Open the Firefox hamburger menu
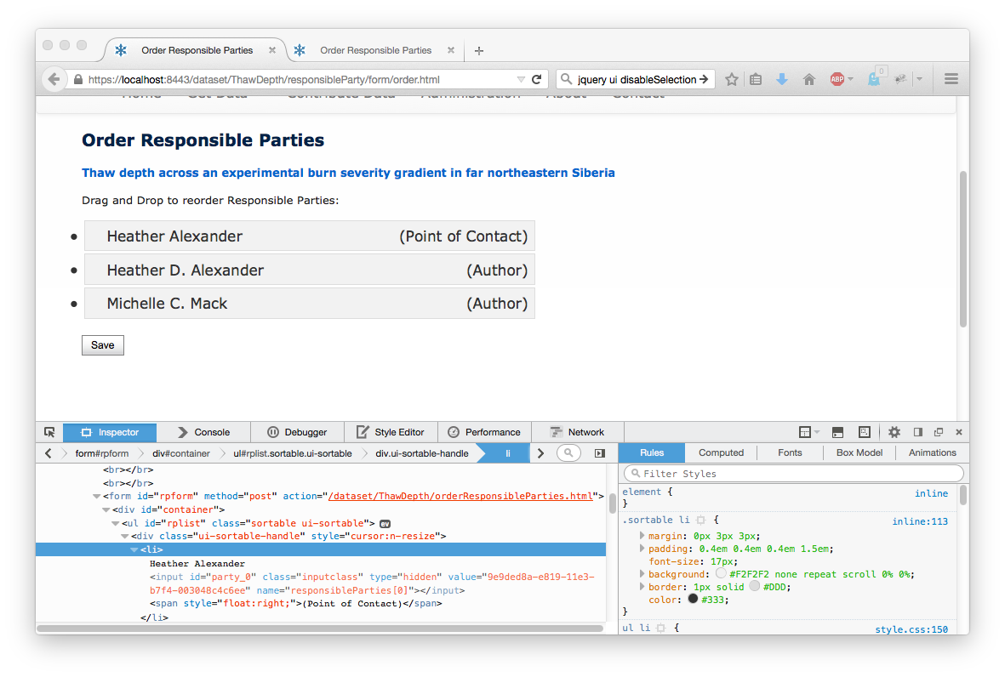1005x677 pixels. pos(951,79)
